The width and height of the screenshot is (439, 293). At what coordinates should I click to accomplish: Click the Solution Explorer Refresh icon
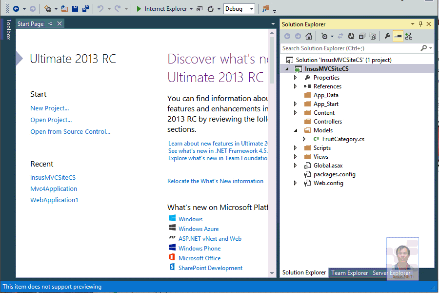click(x=351, y=36)
